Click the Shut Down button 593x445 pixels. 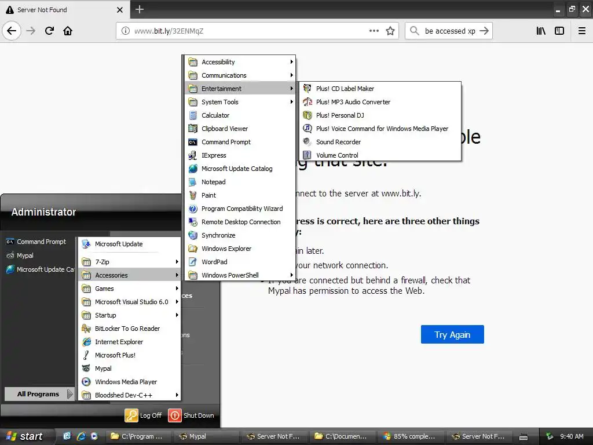[191, 415]
